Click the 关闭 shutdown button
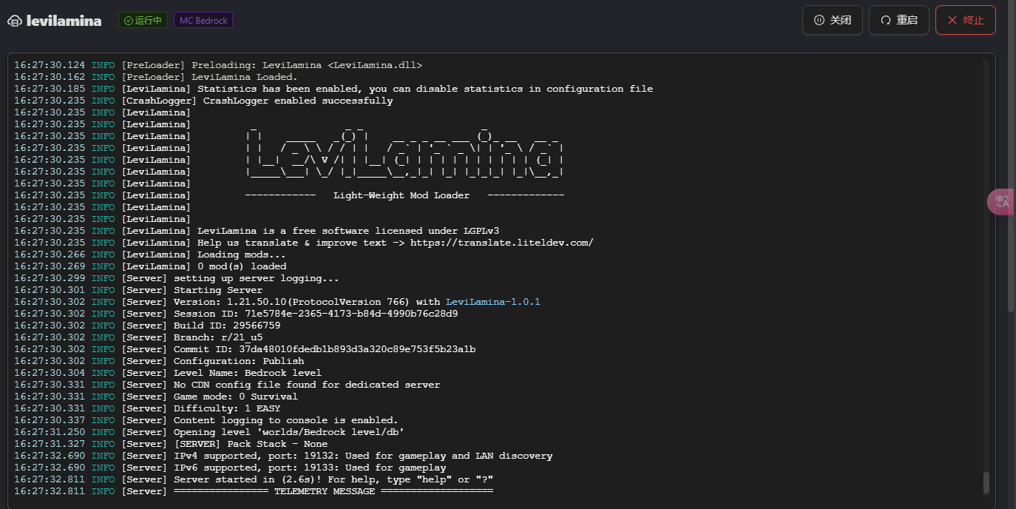 coord(833,20)
